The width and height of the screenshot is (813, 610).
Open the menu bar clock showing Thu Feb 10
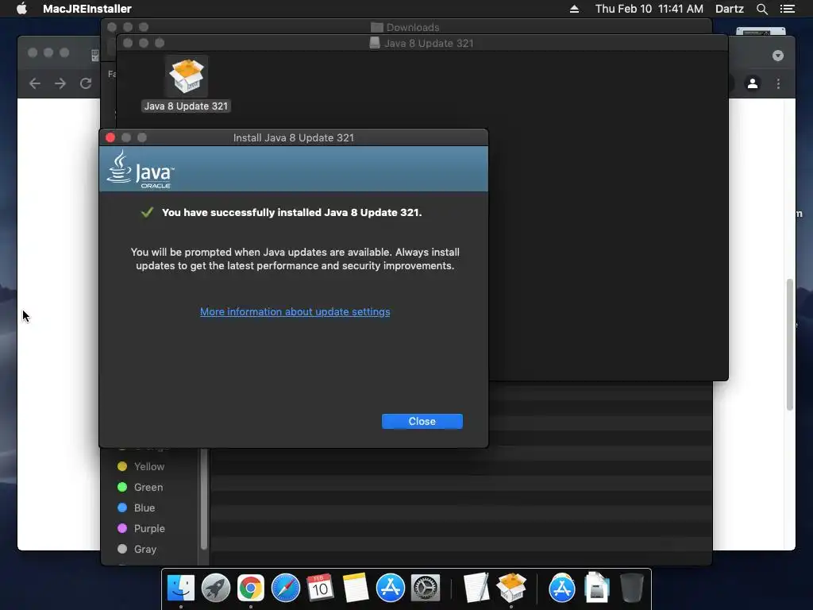click(x=649, y=9)
